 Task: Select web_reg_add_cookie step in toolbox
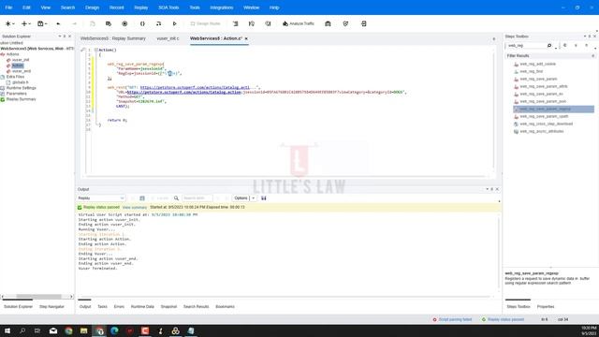click(x=537, y=65)
